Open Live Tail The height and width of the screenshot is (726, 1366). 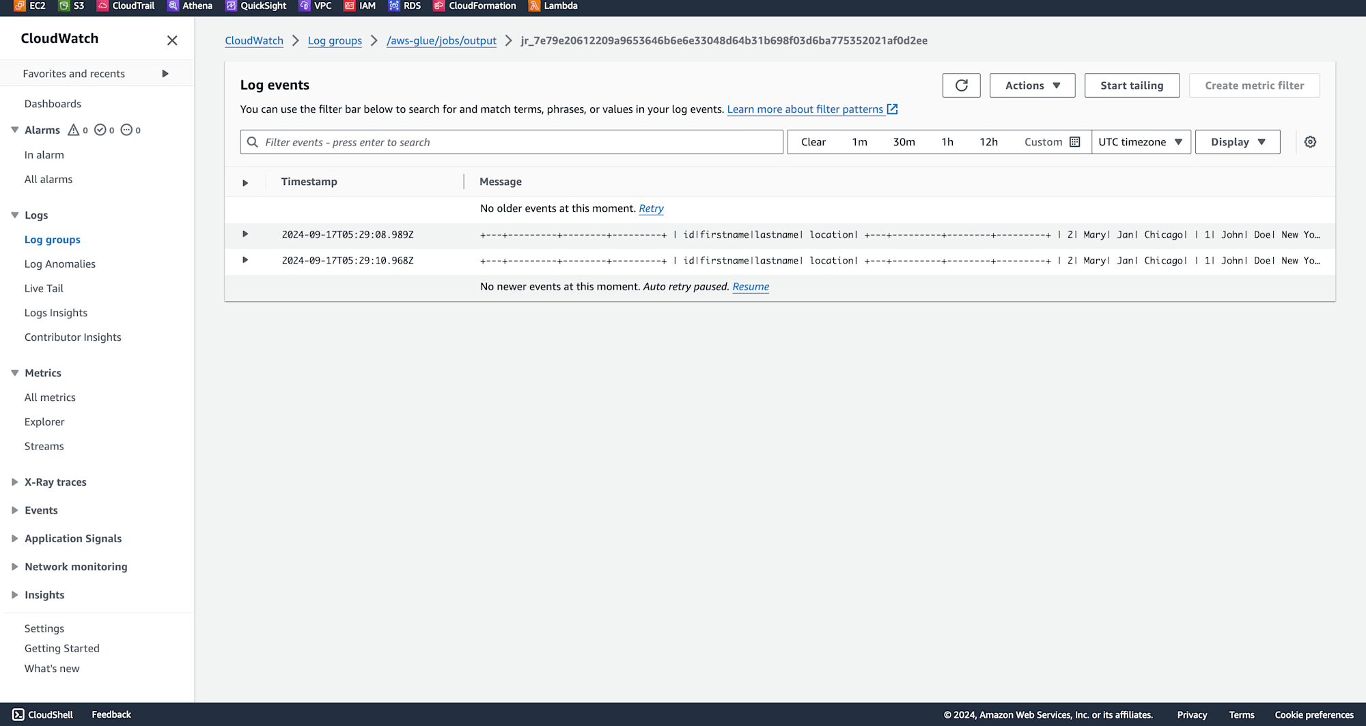click(x=44, y=289)
